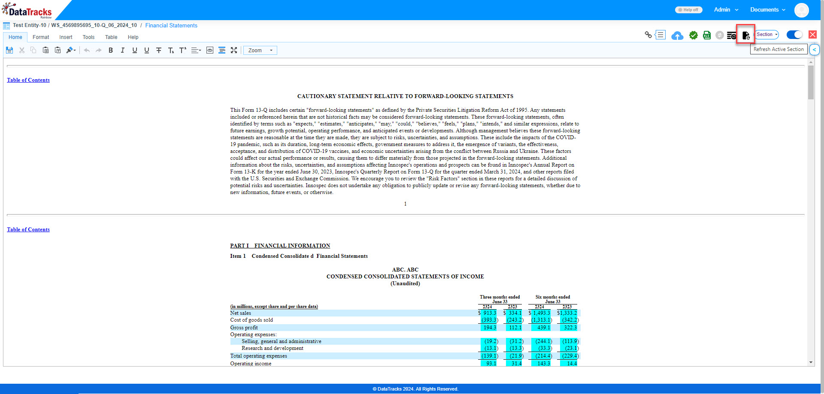The width and height of the screenshot is (824, 394).
Task: Click the Cost of goods sold label
Action: pyautogui.click(x=251, y=320)
